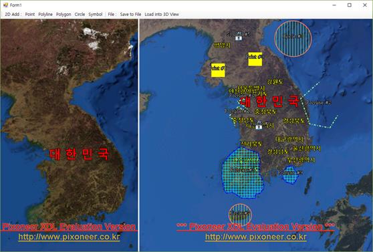
Task: Click the large striped circle at top right
Action: [293, 39]
